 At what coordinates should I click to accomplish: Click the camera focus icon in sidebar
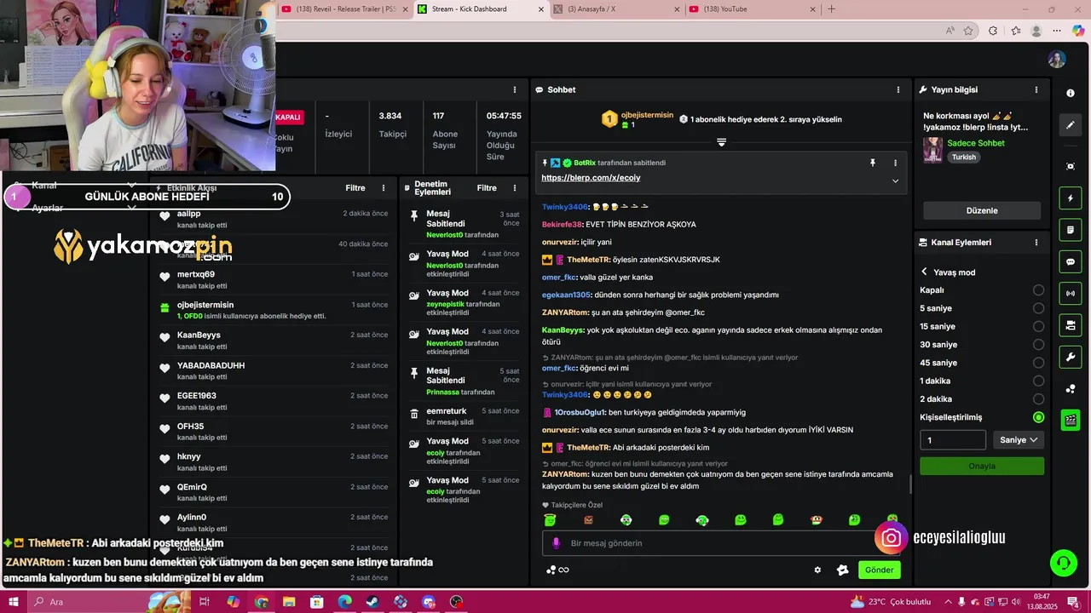(x=1071, y=166)
